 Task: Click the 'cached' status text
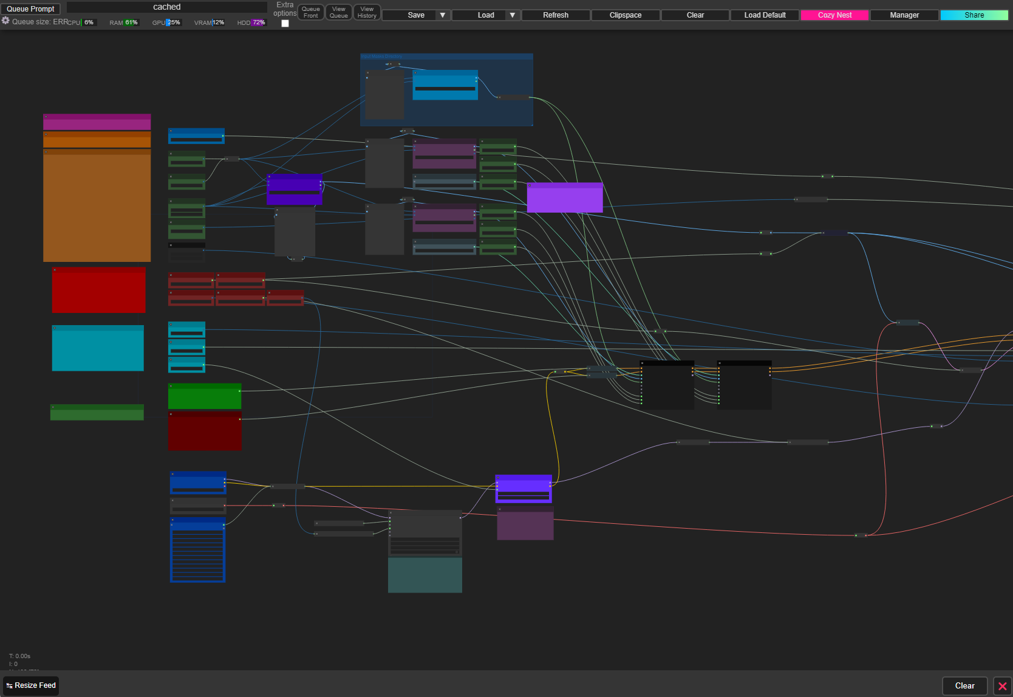[x=167, y=7]
